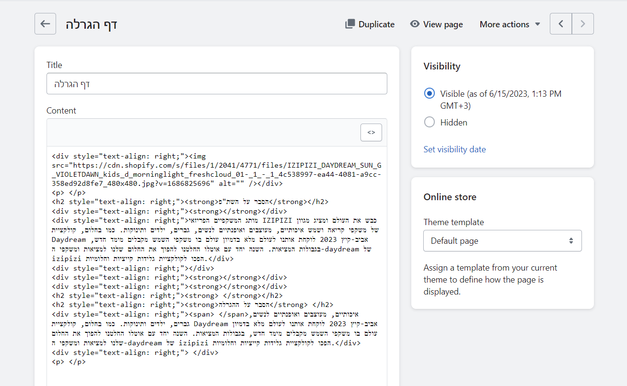Click into the Title input field
Screen dimensions: 627x386
(x=217, y=84)
